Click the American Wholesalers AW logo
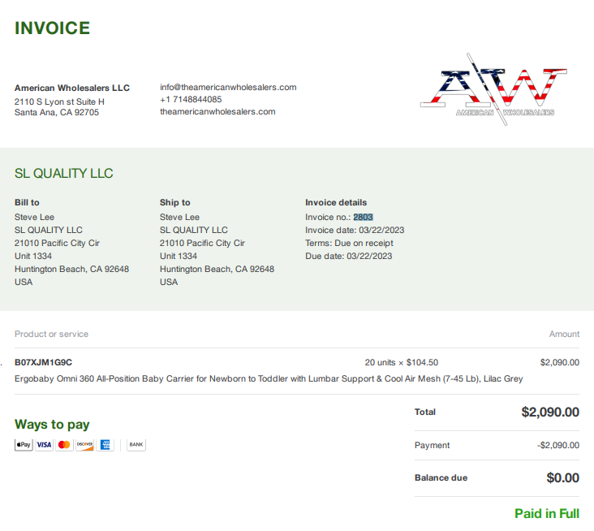The width and height of the screenshot is (594, 531). point(493,89)
